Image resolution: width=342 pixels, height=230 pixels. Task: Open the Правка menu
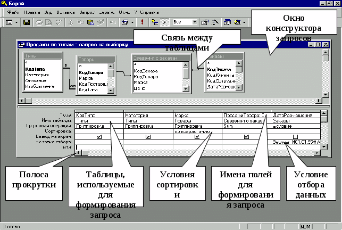tap(31, 12)
